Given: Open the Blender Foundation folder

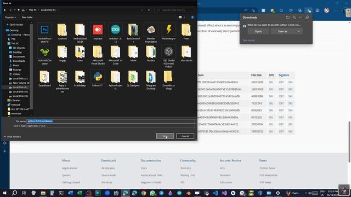Looking at the screenshot, I should click(x=151, y=33).
